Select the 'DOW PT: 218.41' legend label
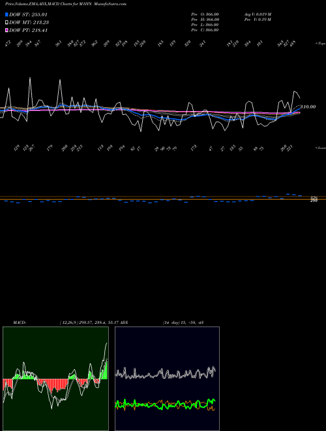This screenshot has height=431, width=326. [28, 30]
